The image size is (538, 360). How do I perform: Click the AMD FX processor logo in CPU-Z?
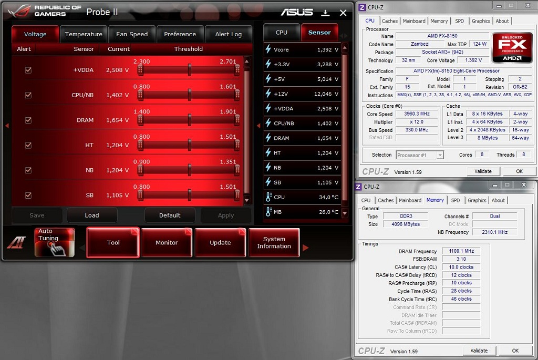(x=512, y=48)
